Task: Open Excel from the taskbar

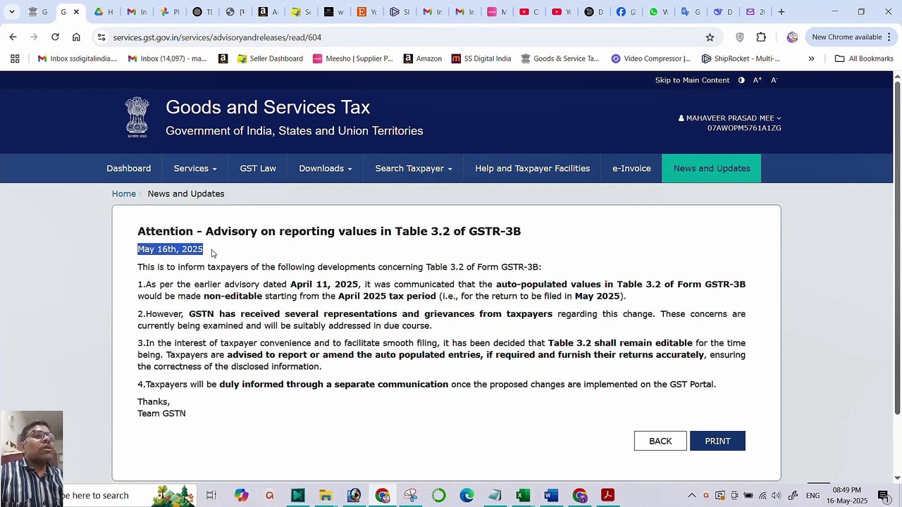Action: click(523, 496)
